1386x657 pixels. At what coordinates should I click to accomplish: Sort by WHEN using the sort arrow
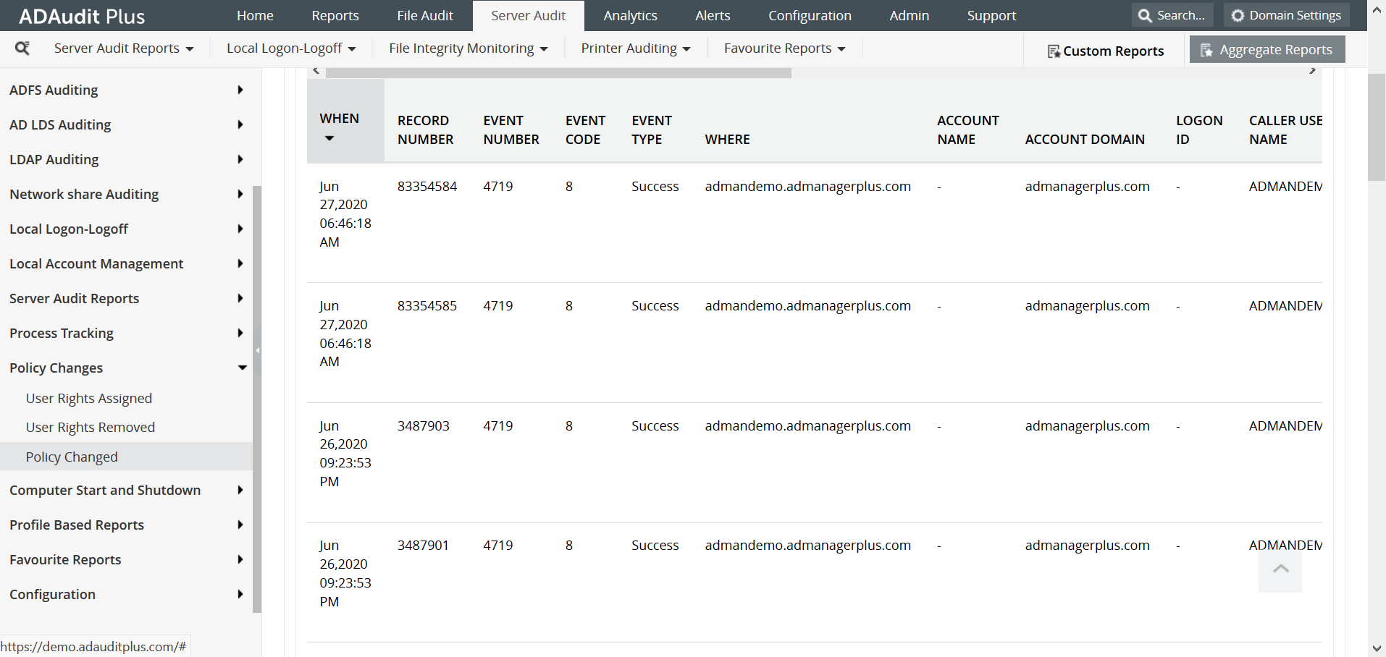click(x=330, y=138)
